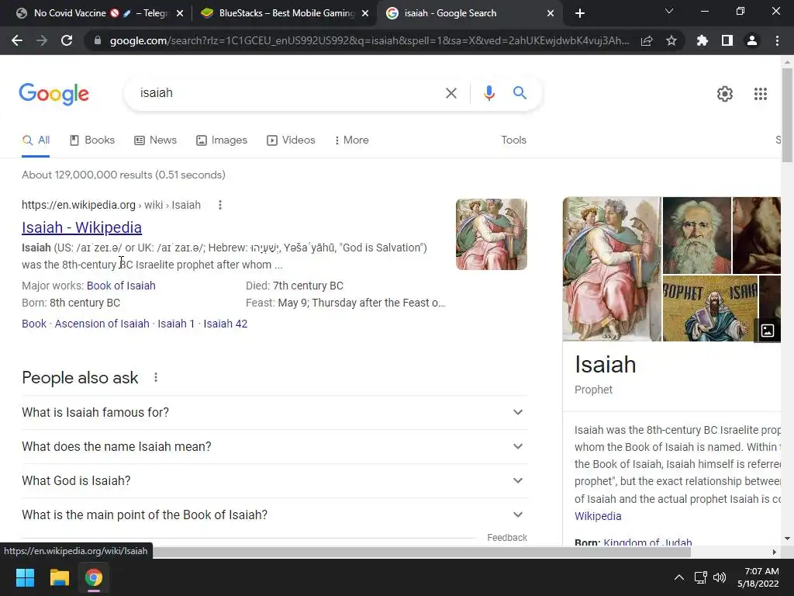This screenshot has width=794, height=596.
Task: Open Wikipedia link in knowledge panel
Action: point(598,516)
